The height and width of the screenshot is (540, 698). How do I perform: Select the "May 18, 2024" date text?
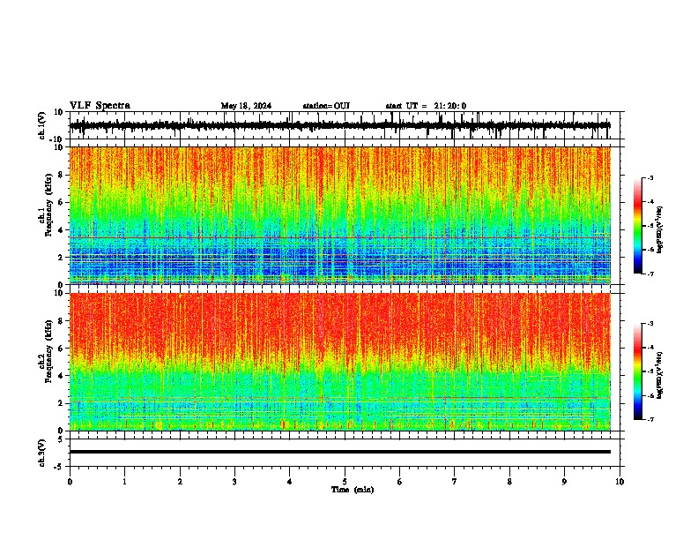coord(246,106)
